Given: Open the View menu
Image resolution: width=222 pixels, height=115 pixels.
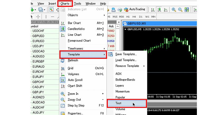Looking at the screenshot, I should [41, 3].
